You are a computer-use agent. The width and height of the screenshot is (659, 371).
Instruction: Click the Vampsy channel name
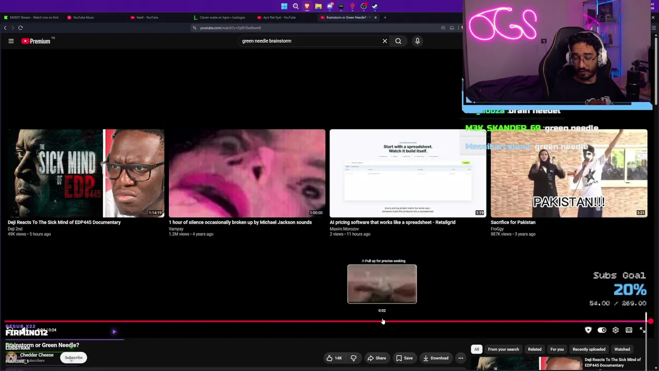(x=176, y=229)
